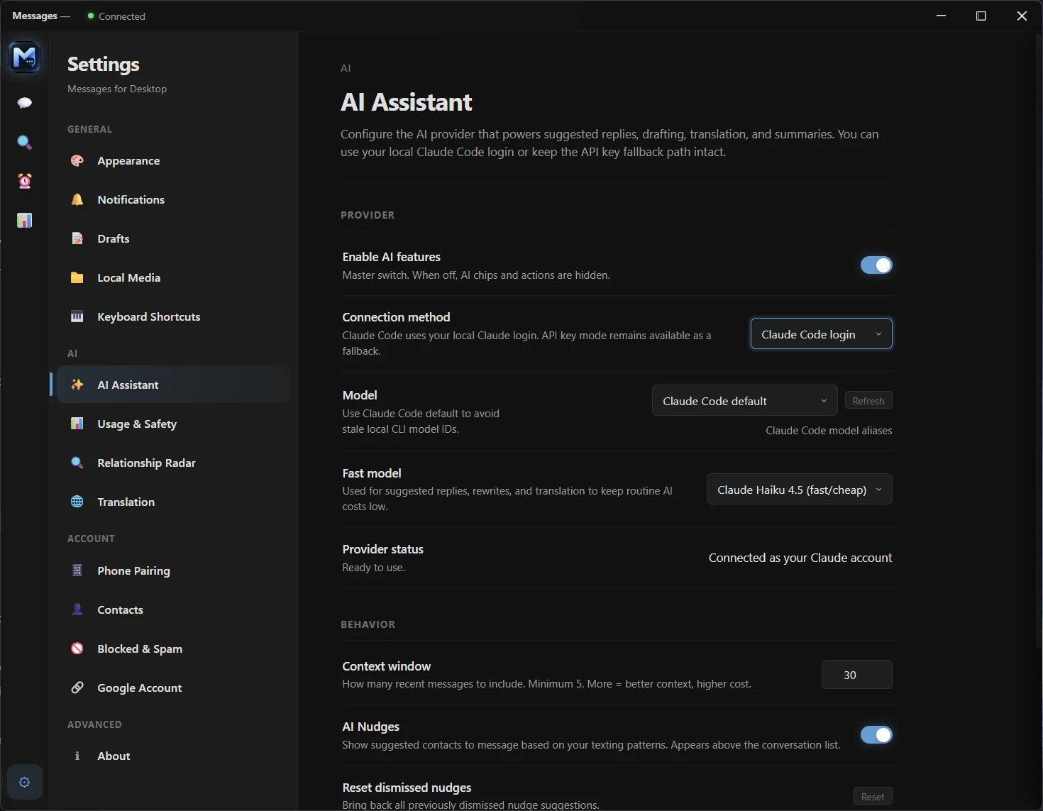The width and height of the screenshot is (1043, 811).
Task: Open the Connection method dropdown
Action: 822,334
